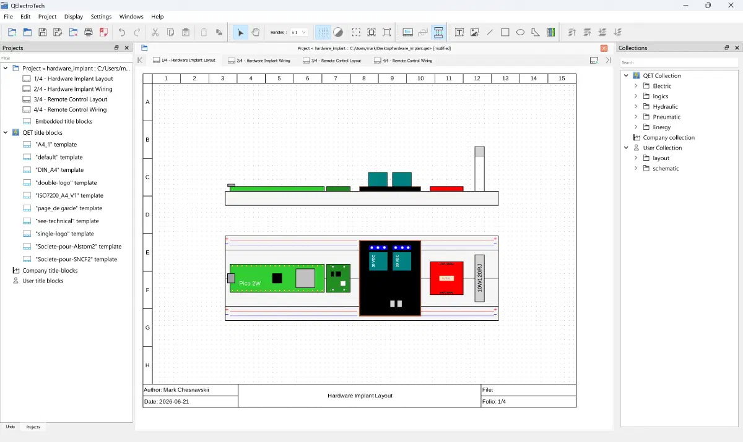Select all elements using the dashed-square icon
Image resolution: width=743 pixels, height=442 pixels.
click(x=357, y=32)
